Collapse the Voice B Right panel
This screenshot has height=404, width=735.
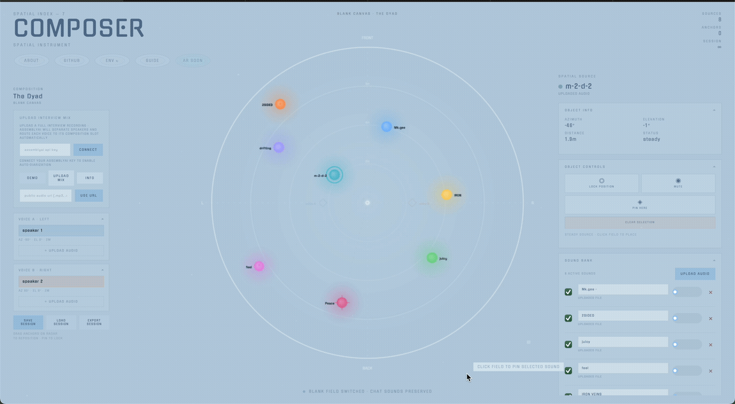pyautogui.click(x=103, y=270)
